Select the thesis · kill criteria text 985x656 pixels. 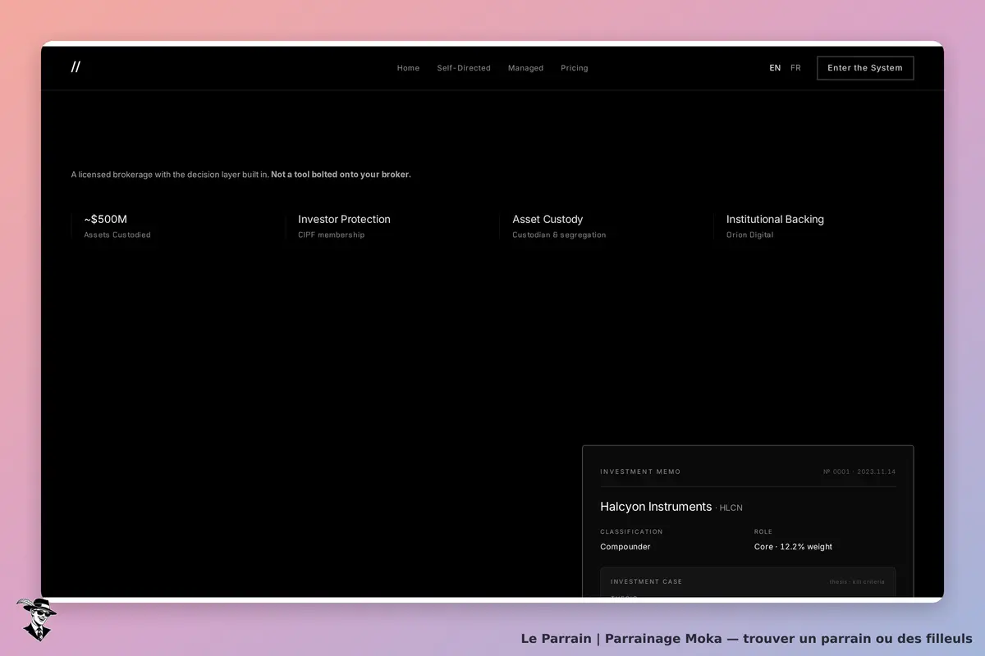(x=857, y=581)
